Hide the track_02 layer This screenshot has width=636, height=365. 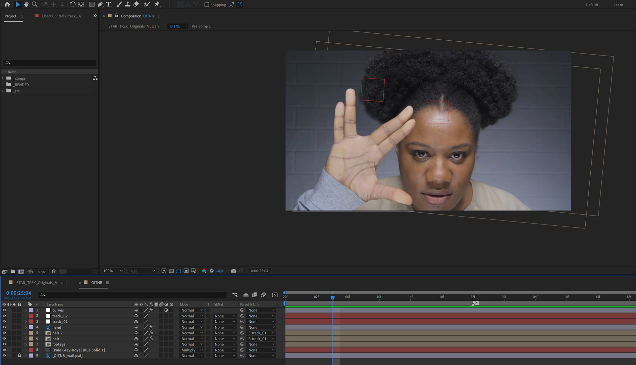[4, 316]
